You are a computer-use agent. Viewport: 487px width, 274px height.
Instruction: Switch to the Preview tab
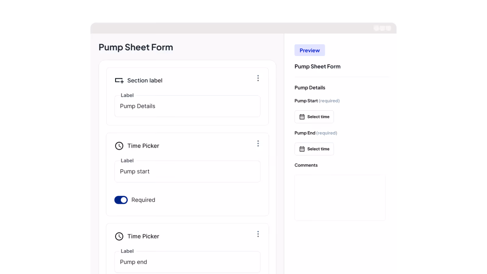pyautogui.click(x=310, y=50)
